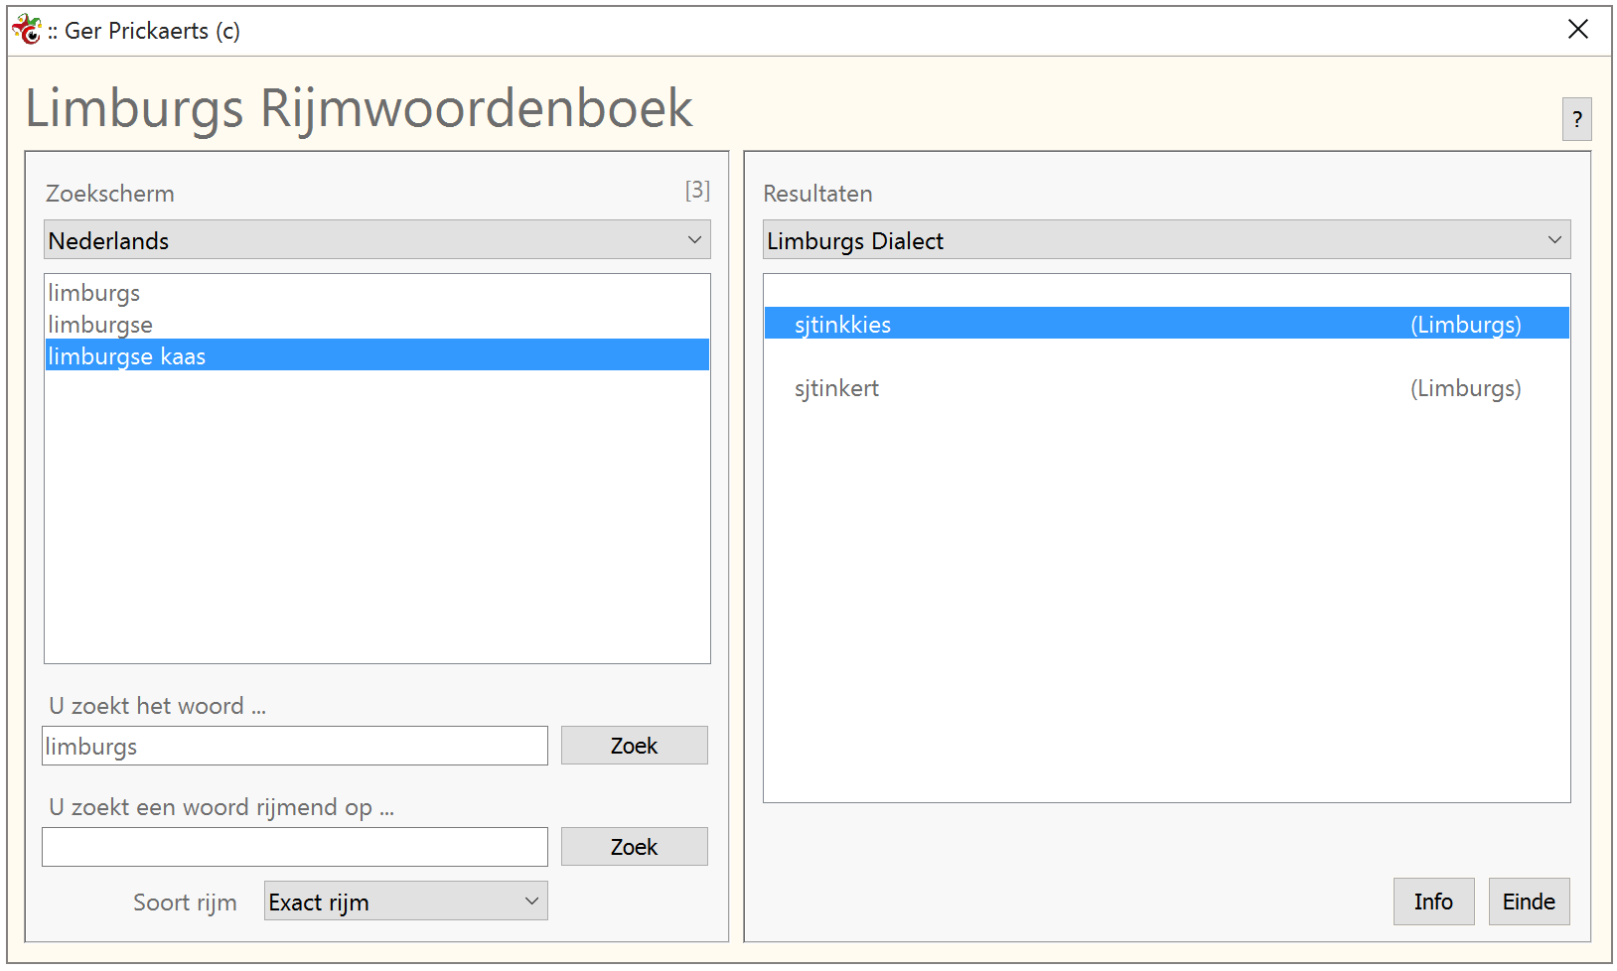
Task: Select result 'sjtinkkies'
Action: [1166, 324]
